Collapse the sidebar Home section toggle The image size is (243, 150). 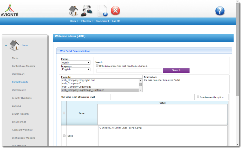[x=6, y=45]
